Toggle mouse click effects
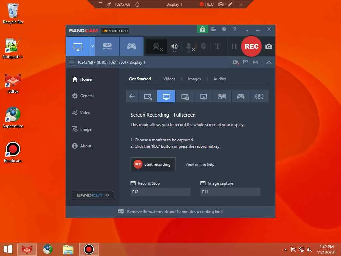341x256 pixels. pyautogui.click(x=203, y=46)
